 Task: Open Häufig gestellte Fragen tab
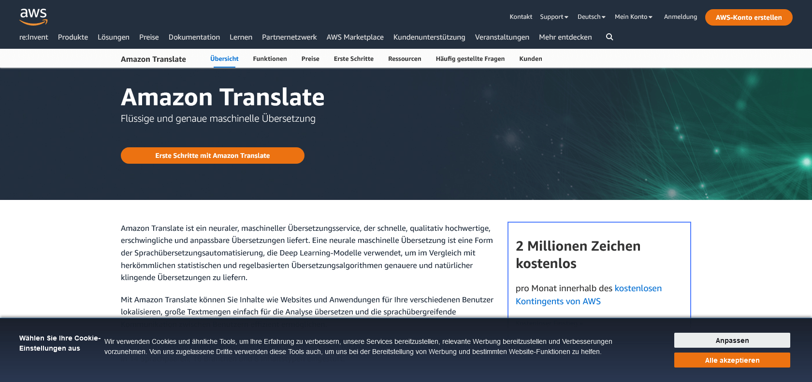tap(470, 59)
